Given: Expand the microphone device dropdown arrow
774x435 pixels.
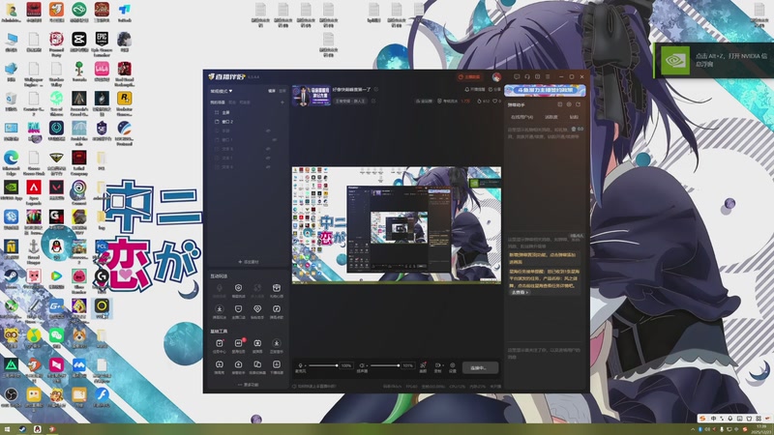Looking at the screenshot, I should (305, 366).
